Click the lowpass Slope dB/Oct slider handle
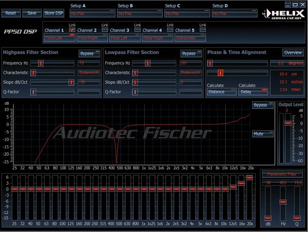The image size is (308, 232). point(135,82)
